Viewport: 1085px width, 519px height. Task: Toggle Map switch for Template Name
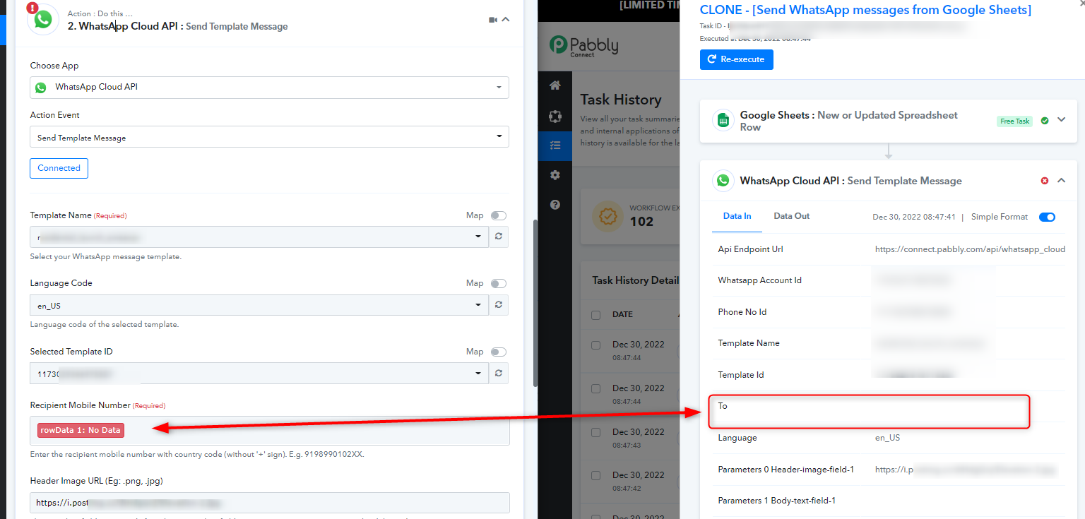point(499,215)
